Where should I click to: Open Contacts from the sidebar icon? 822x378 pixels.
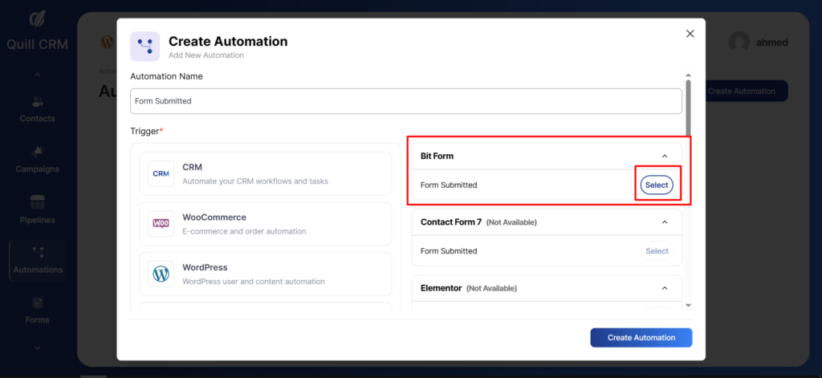click(x=38, y=102)
